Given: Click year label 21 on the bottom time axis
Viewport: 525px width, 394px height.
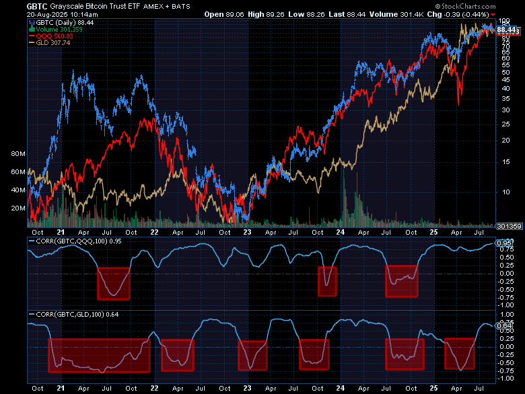Looking at the screenshot, I should (x=61, y=389).
